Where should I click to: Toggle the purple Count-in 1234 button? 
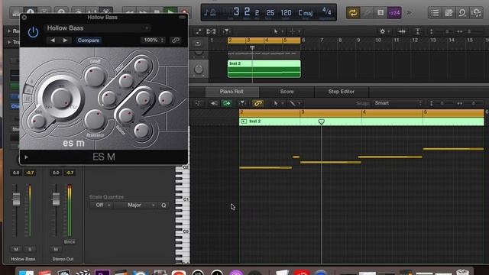tap(394, 13)
